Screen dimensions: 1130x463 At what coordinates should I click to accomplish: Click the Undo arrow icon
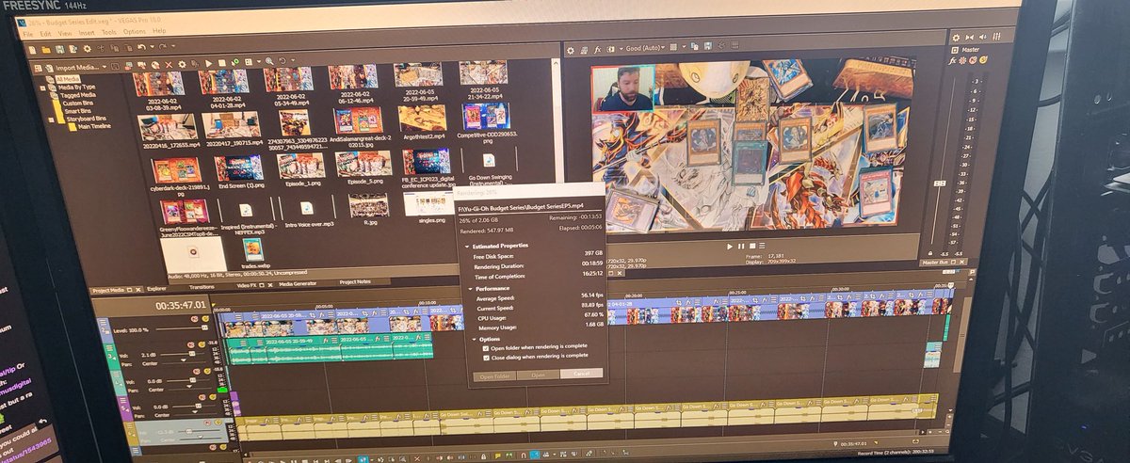point(141,47)
